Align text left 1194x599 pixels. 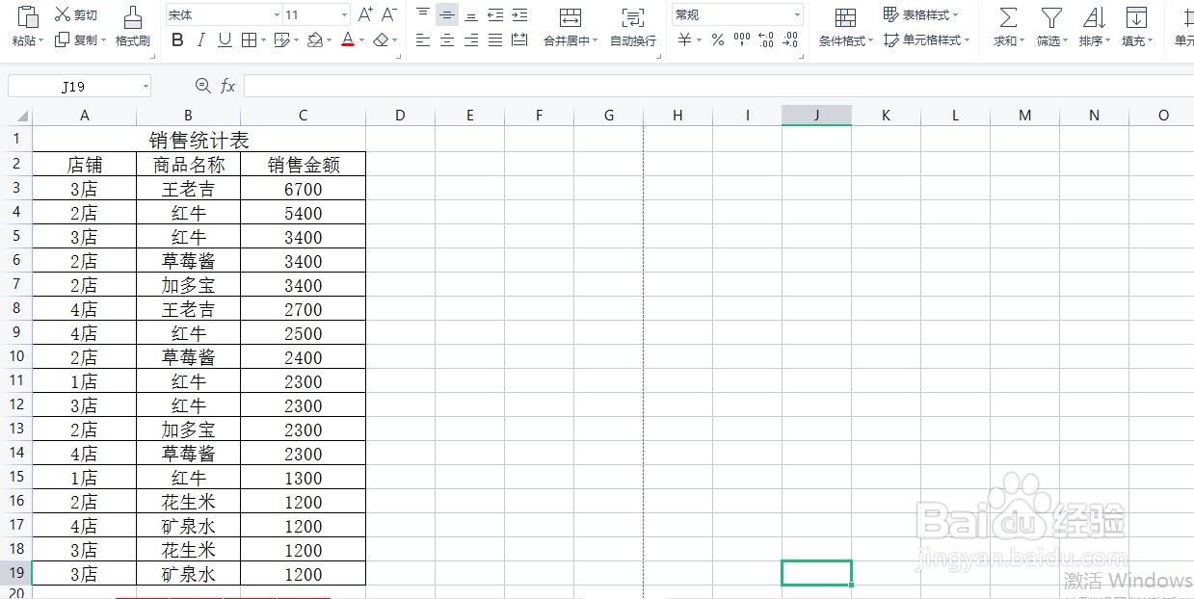coord(423,40)
